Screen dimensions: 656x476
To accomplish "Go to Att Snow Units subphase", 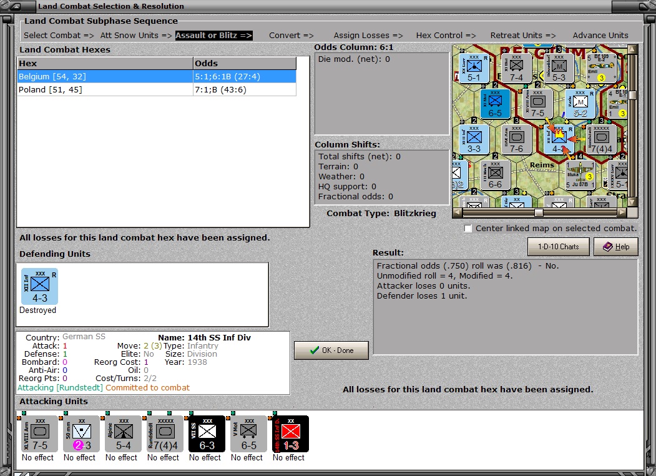I will [x=136, y=36].
